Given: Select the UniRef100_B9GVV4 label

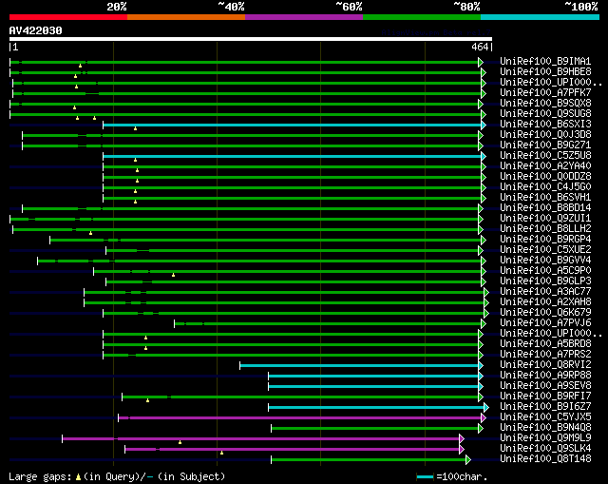Looking at the screenshot, I should (545, 261).
